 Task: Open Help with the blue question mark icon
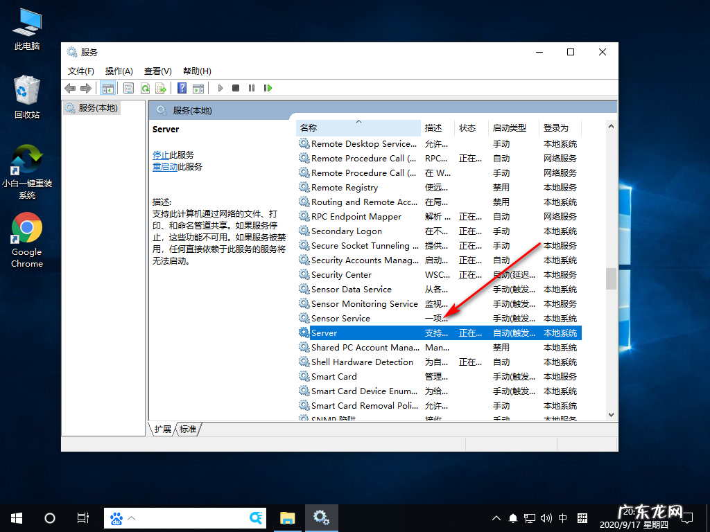[181, 88]
